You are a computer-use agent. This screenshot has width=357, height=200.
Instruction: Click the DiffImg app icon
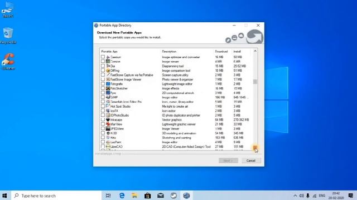tap(108, 71)
